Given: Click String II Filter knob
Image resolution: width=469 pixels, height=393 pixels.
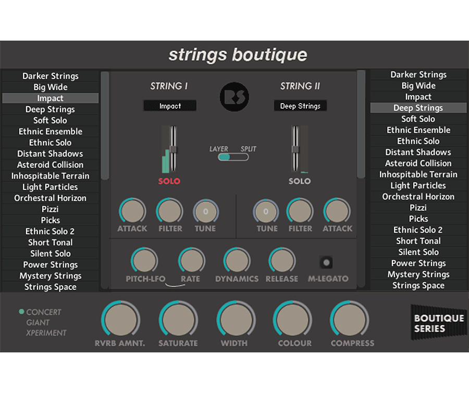Looking at the screenshot, I should click(x=300, y=211).
